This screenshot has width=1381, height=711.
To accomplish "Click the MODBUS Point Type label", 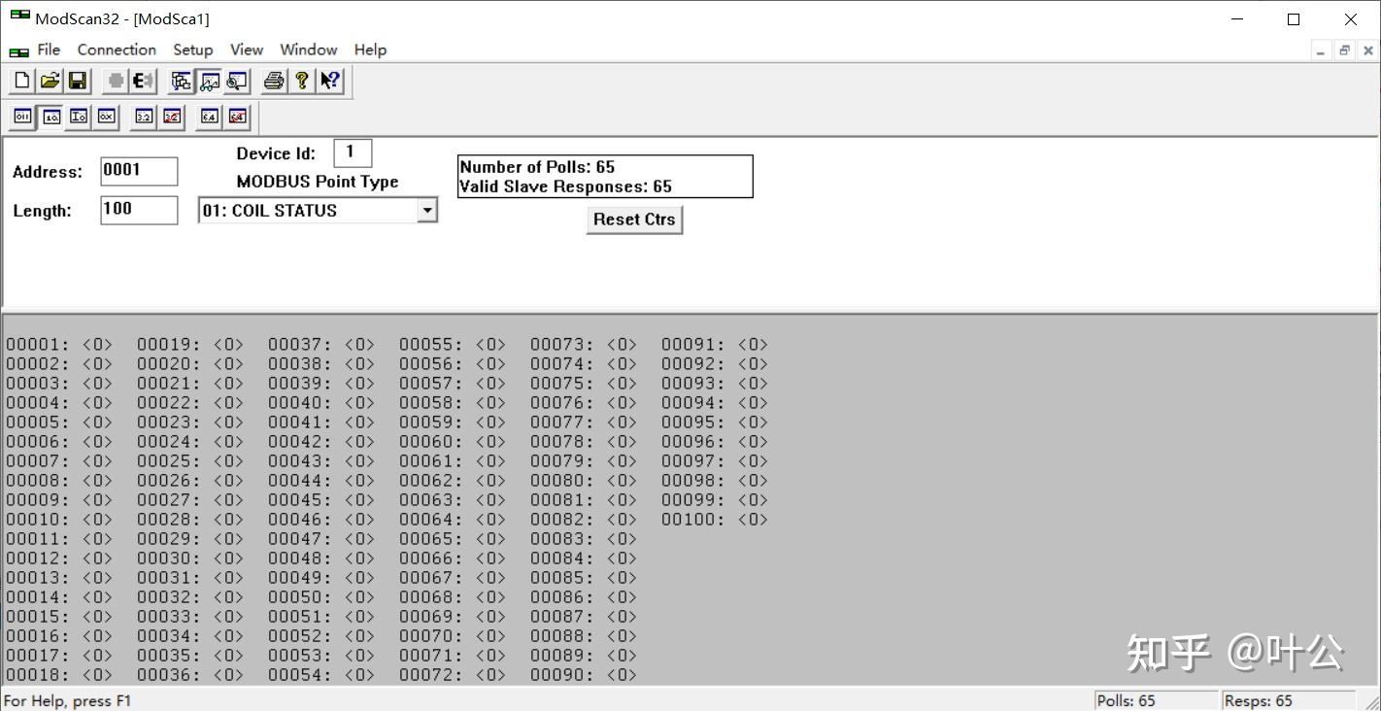I will pos(318,182).
